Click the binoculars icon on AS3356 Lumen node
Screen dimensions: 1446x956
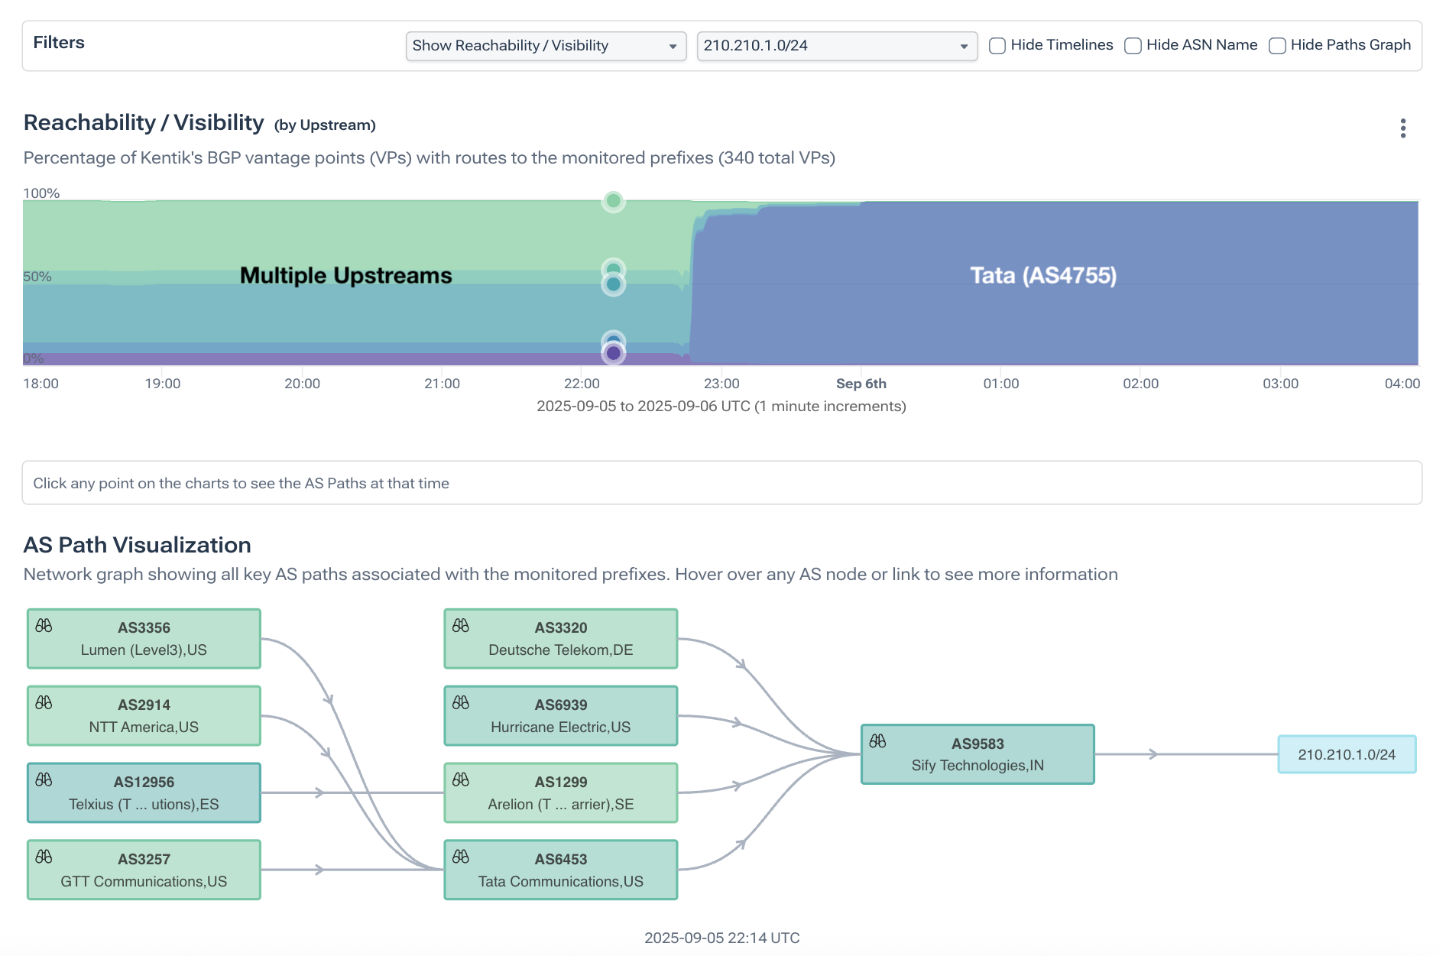[x=44, y=625]
